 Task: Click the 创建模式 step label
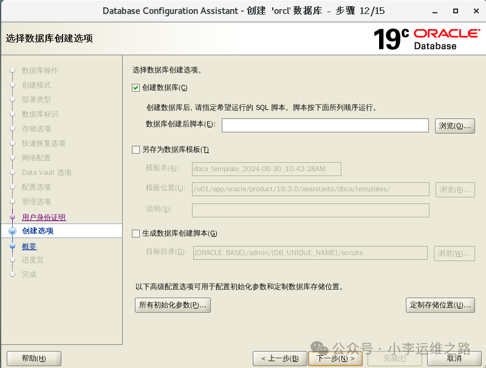coord(36,85)
